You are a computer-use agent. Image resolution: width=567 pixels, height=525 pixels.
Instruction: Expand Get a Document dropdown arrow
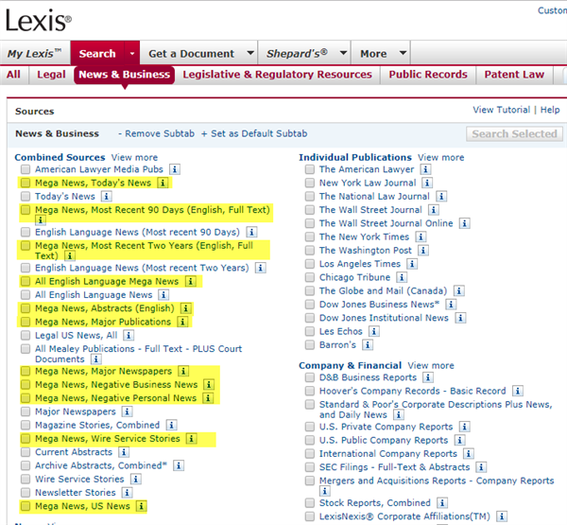(x=250, y=53)
